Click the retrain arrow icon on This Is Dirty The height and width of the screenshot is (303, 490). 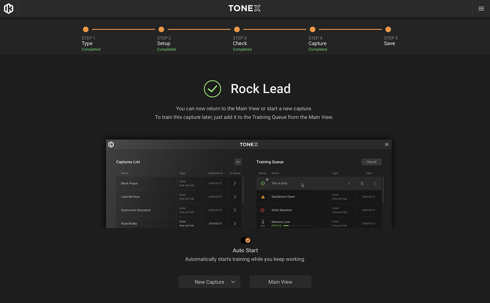(x=375, y=183)
